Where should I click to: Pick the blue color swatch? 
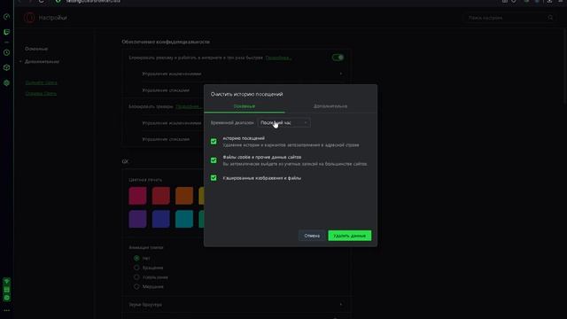coord(161,219)
